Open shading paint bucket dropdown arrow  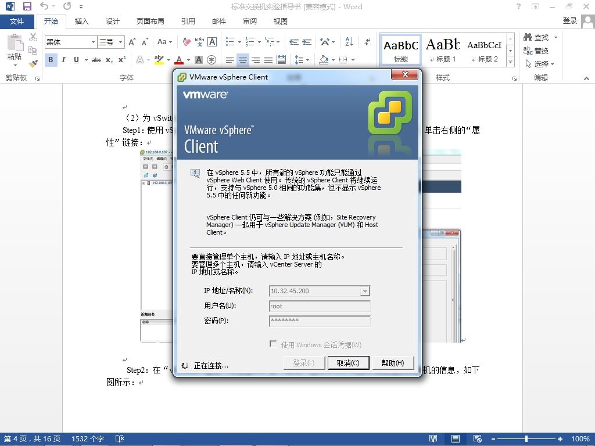(333, 60)
